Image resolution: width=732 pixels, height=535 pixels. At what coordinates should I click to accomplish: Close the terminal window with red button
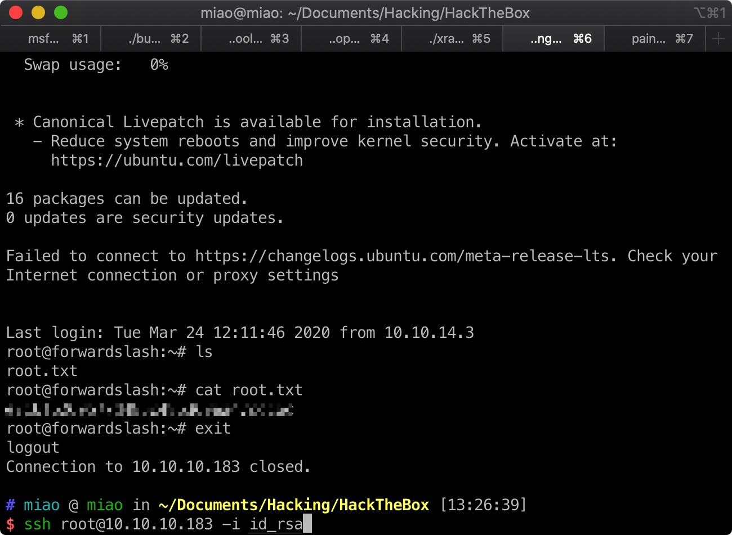16,12
